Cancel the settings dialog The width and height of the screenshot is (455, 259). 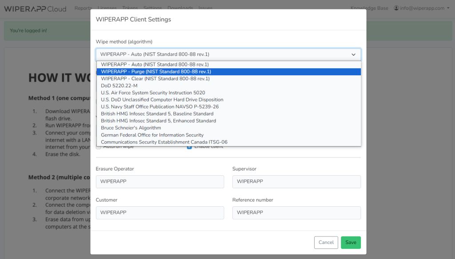(326, 242)
